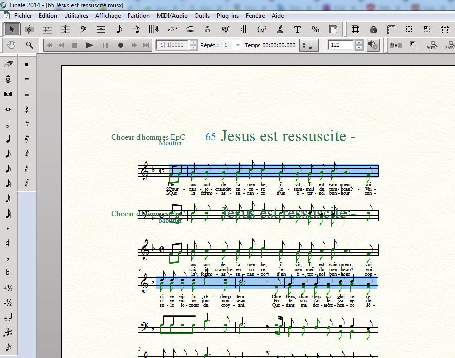Select the Chord tool (CM7 icon)
The height and width of the screenshot is (358, 455).
click(262, 29)
